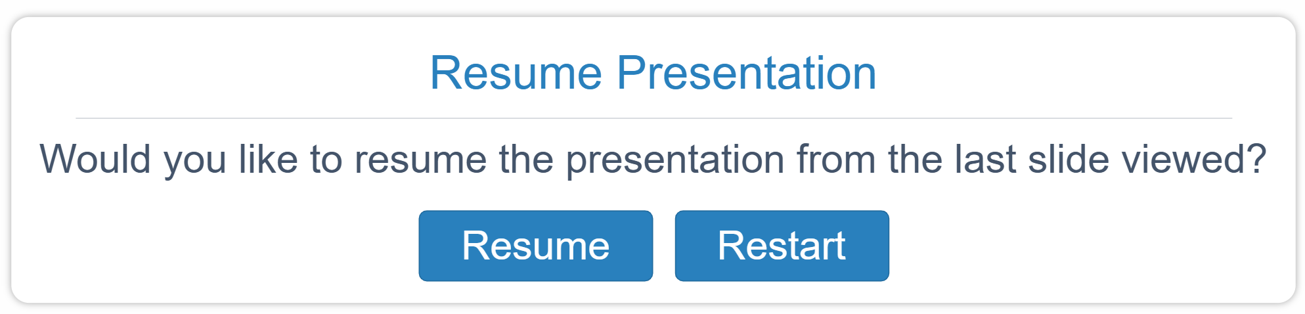Screen dimensions: 1305x314
Task: Click the resume-from-last-slide question text
Action: (653, 160)
